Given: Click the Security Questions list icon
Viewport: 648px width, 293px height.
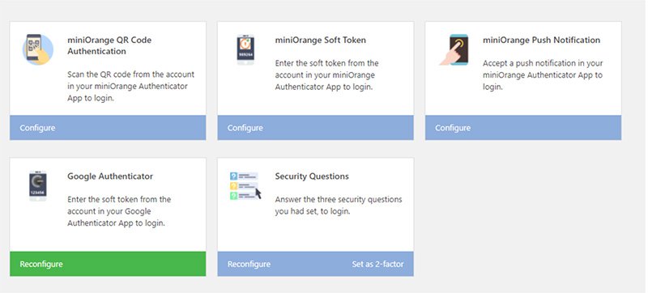Looking at the screenshot, I should pyautogui.click(x=245, y=185).
